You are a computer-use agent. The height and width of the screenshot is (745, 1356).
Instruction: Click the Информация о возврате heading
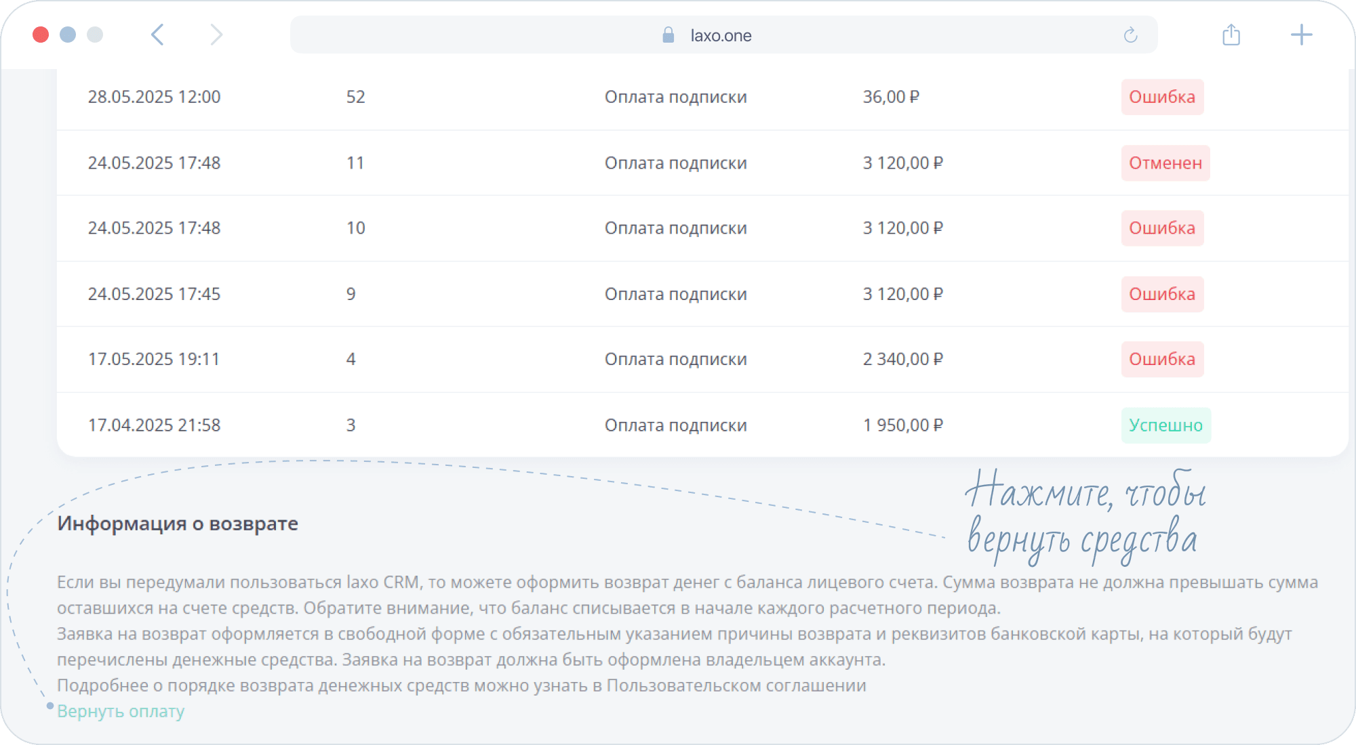(178, 524)
